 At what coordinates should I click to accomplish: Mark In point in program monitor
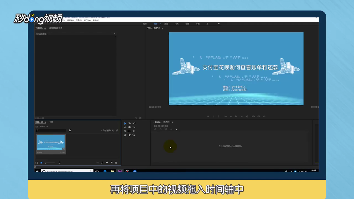(214, 116)
